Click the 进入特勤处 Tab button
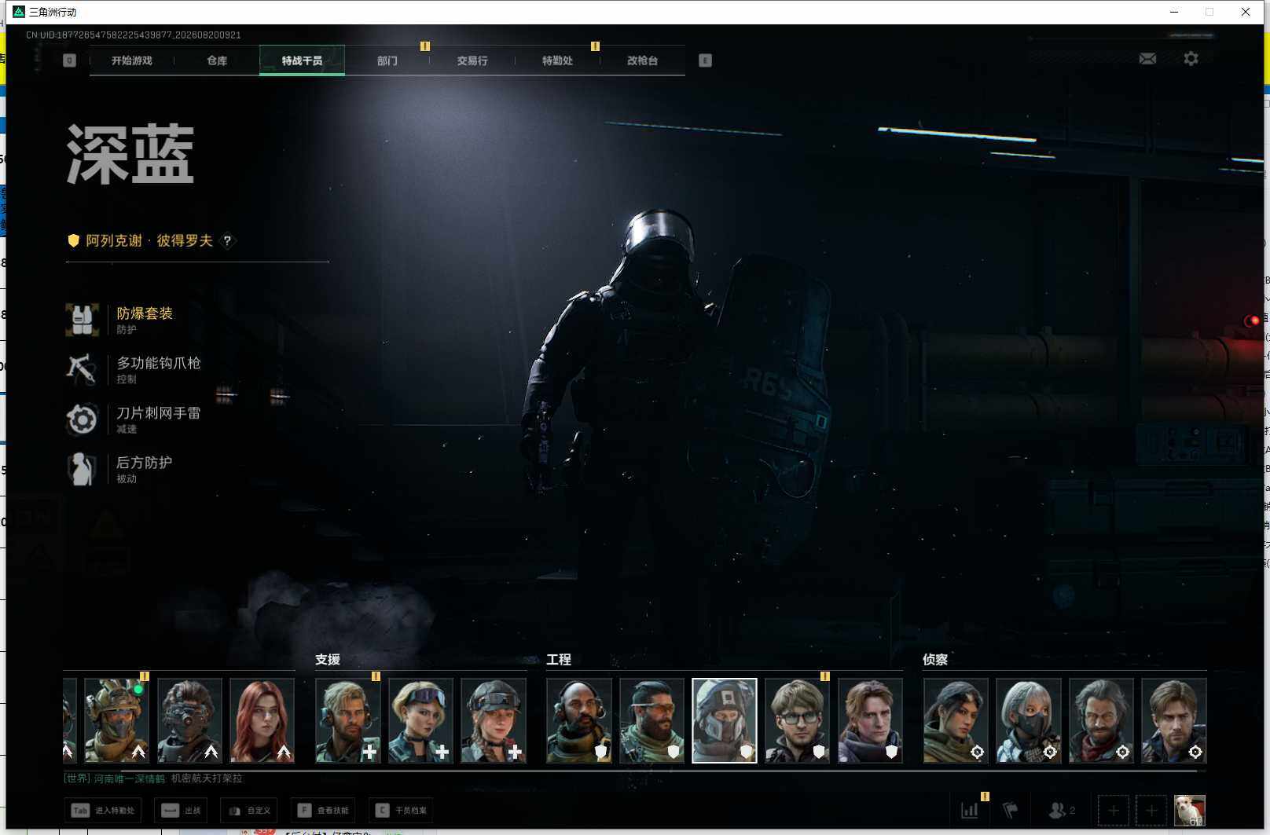 [x=103, y=811]
